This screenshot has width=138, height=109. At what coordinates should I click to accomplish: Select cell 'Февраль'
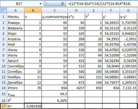pyautogui.click(x=15, y=28)
